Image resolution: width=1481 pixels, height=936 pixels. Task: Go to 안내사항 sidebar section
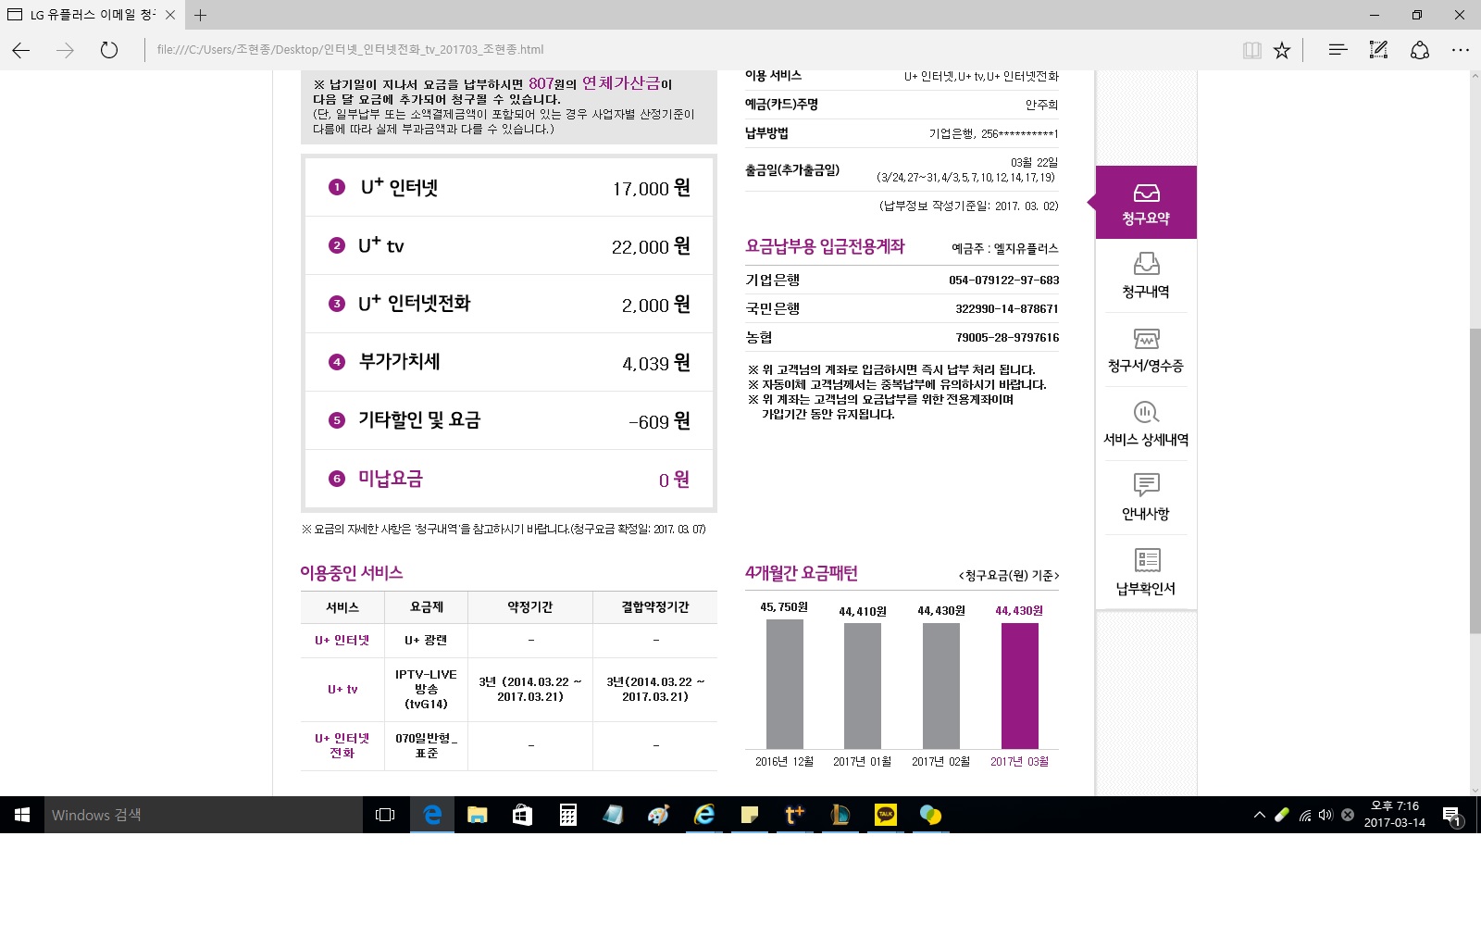1146,497
